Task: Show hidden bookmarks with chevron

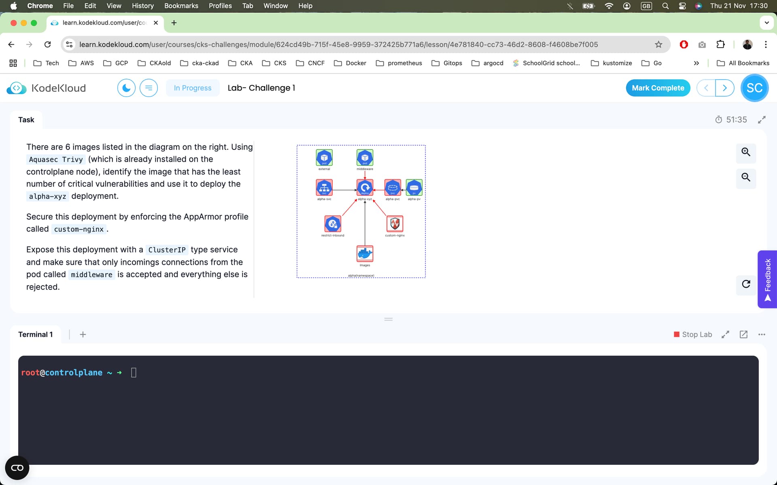Action: [x=696, y=63]
